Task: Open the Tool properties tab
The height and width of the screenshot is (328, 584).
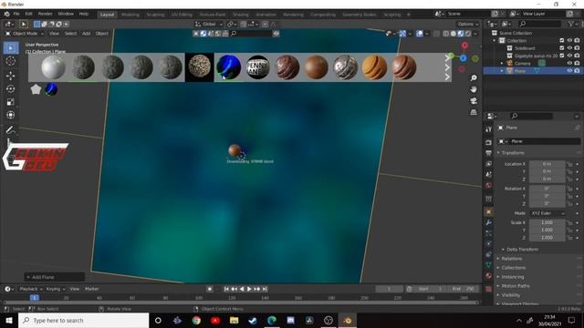Action: pos(489,129)
